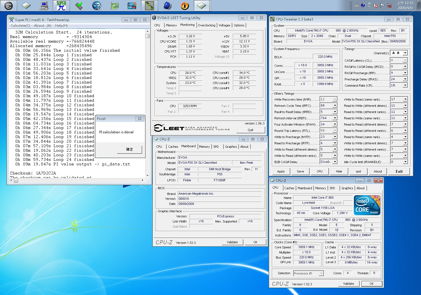
Task: Switch to Overclocking tab in EVGA E-LEET
Action: [207, 25]
